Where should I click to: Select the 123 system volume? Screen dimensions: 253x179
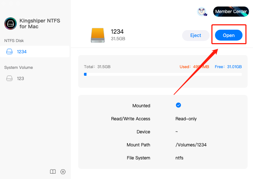pos(35,78)
